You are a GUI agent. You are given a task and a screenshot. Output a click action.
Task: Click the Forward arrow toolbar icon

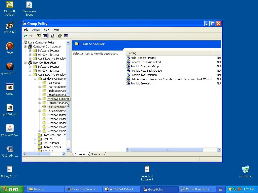pos(31,36)
